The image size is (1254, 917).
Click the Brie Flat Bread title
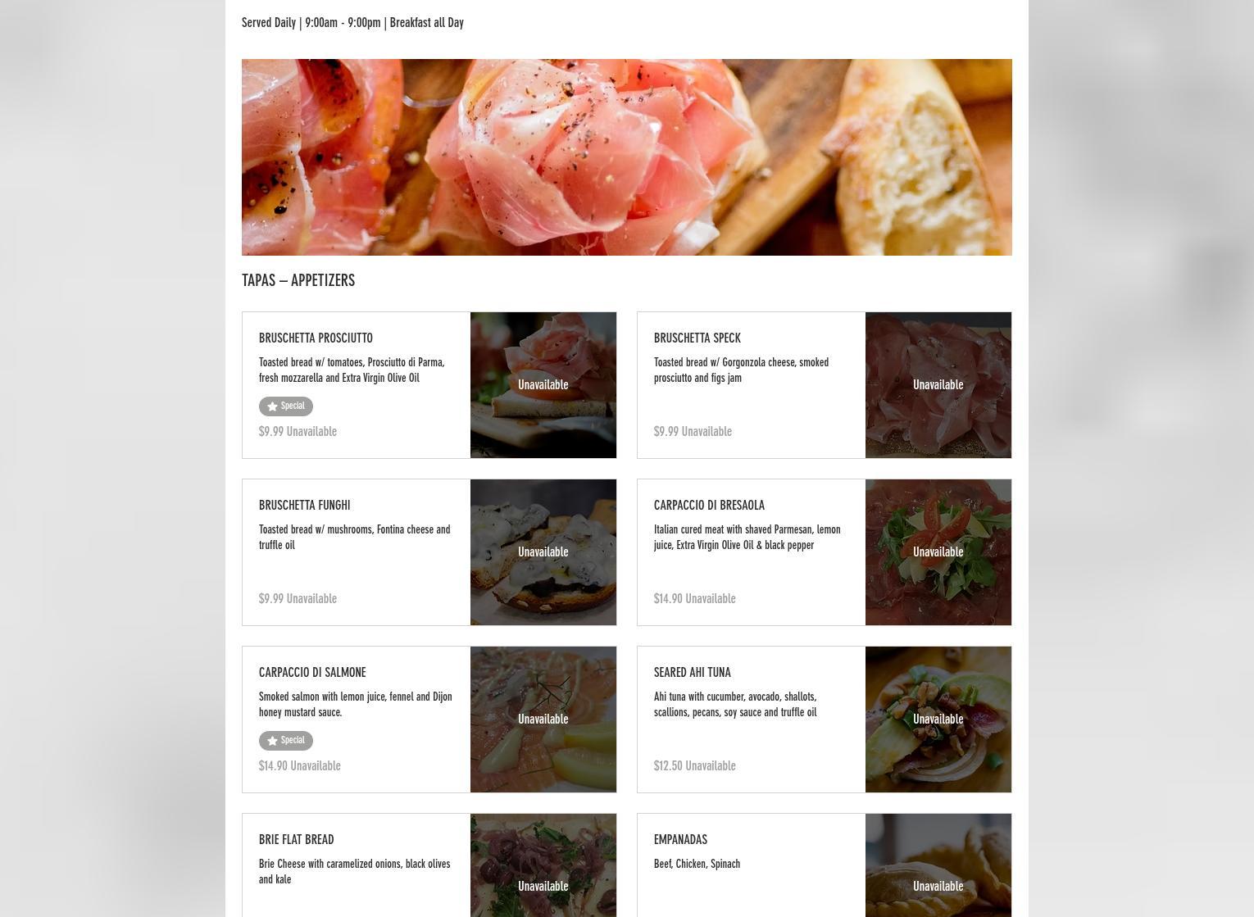tap(297, 840)
